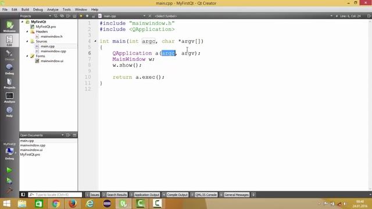Image resolution: width=372 pixels, height=209 pixels.
Task: Collapse the MyFirstQt project node
Action: (23, 21)
